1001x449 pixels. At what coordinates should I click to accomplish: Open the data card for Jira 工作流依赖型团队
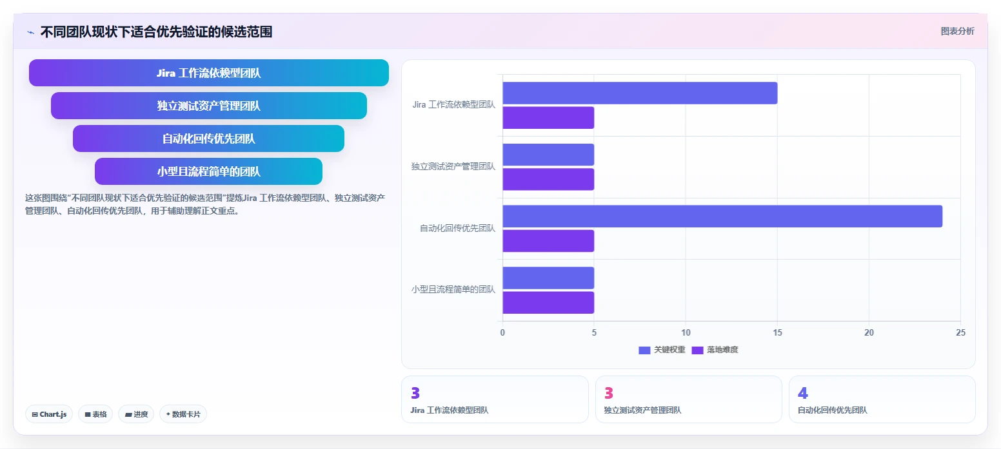coord(495,399)
